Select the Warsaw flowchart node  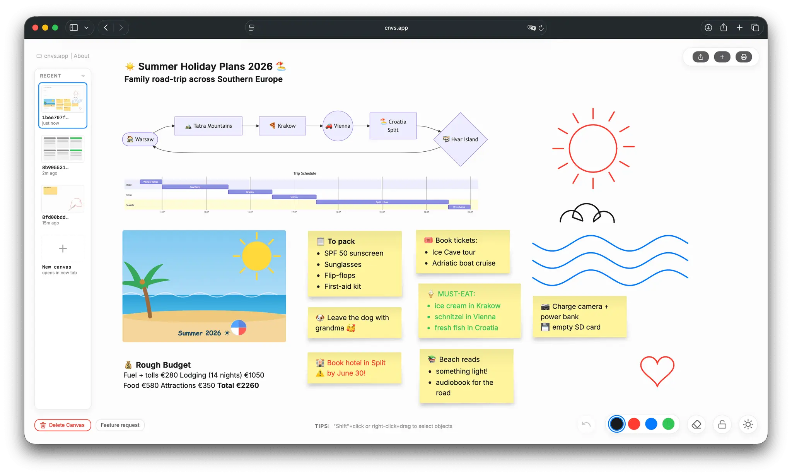pos(140,139)
